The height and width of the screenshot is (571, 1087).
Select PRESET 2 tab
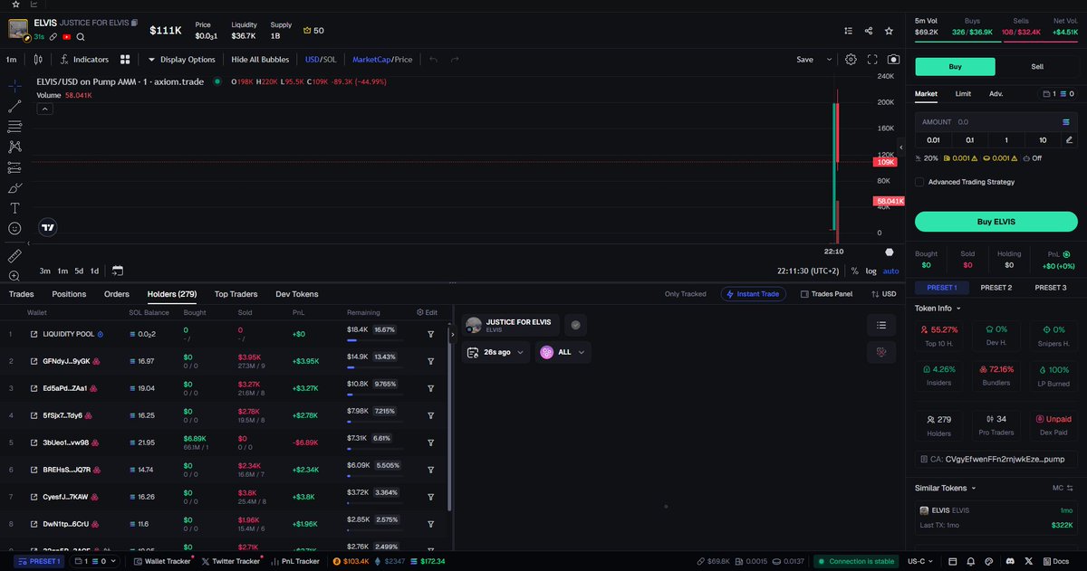(996, 288)
